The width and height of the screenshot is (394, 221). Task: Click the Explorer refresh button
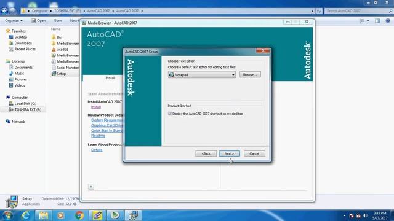click(x=319, y=11)
